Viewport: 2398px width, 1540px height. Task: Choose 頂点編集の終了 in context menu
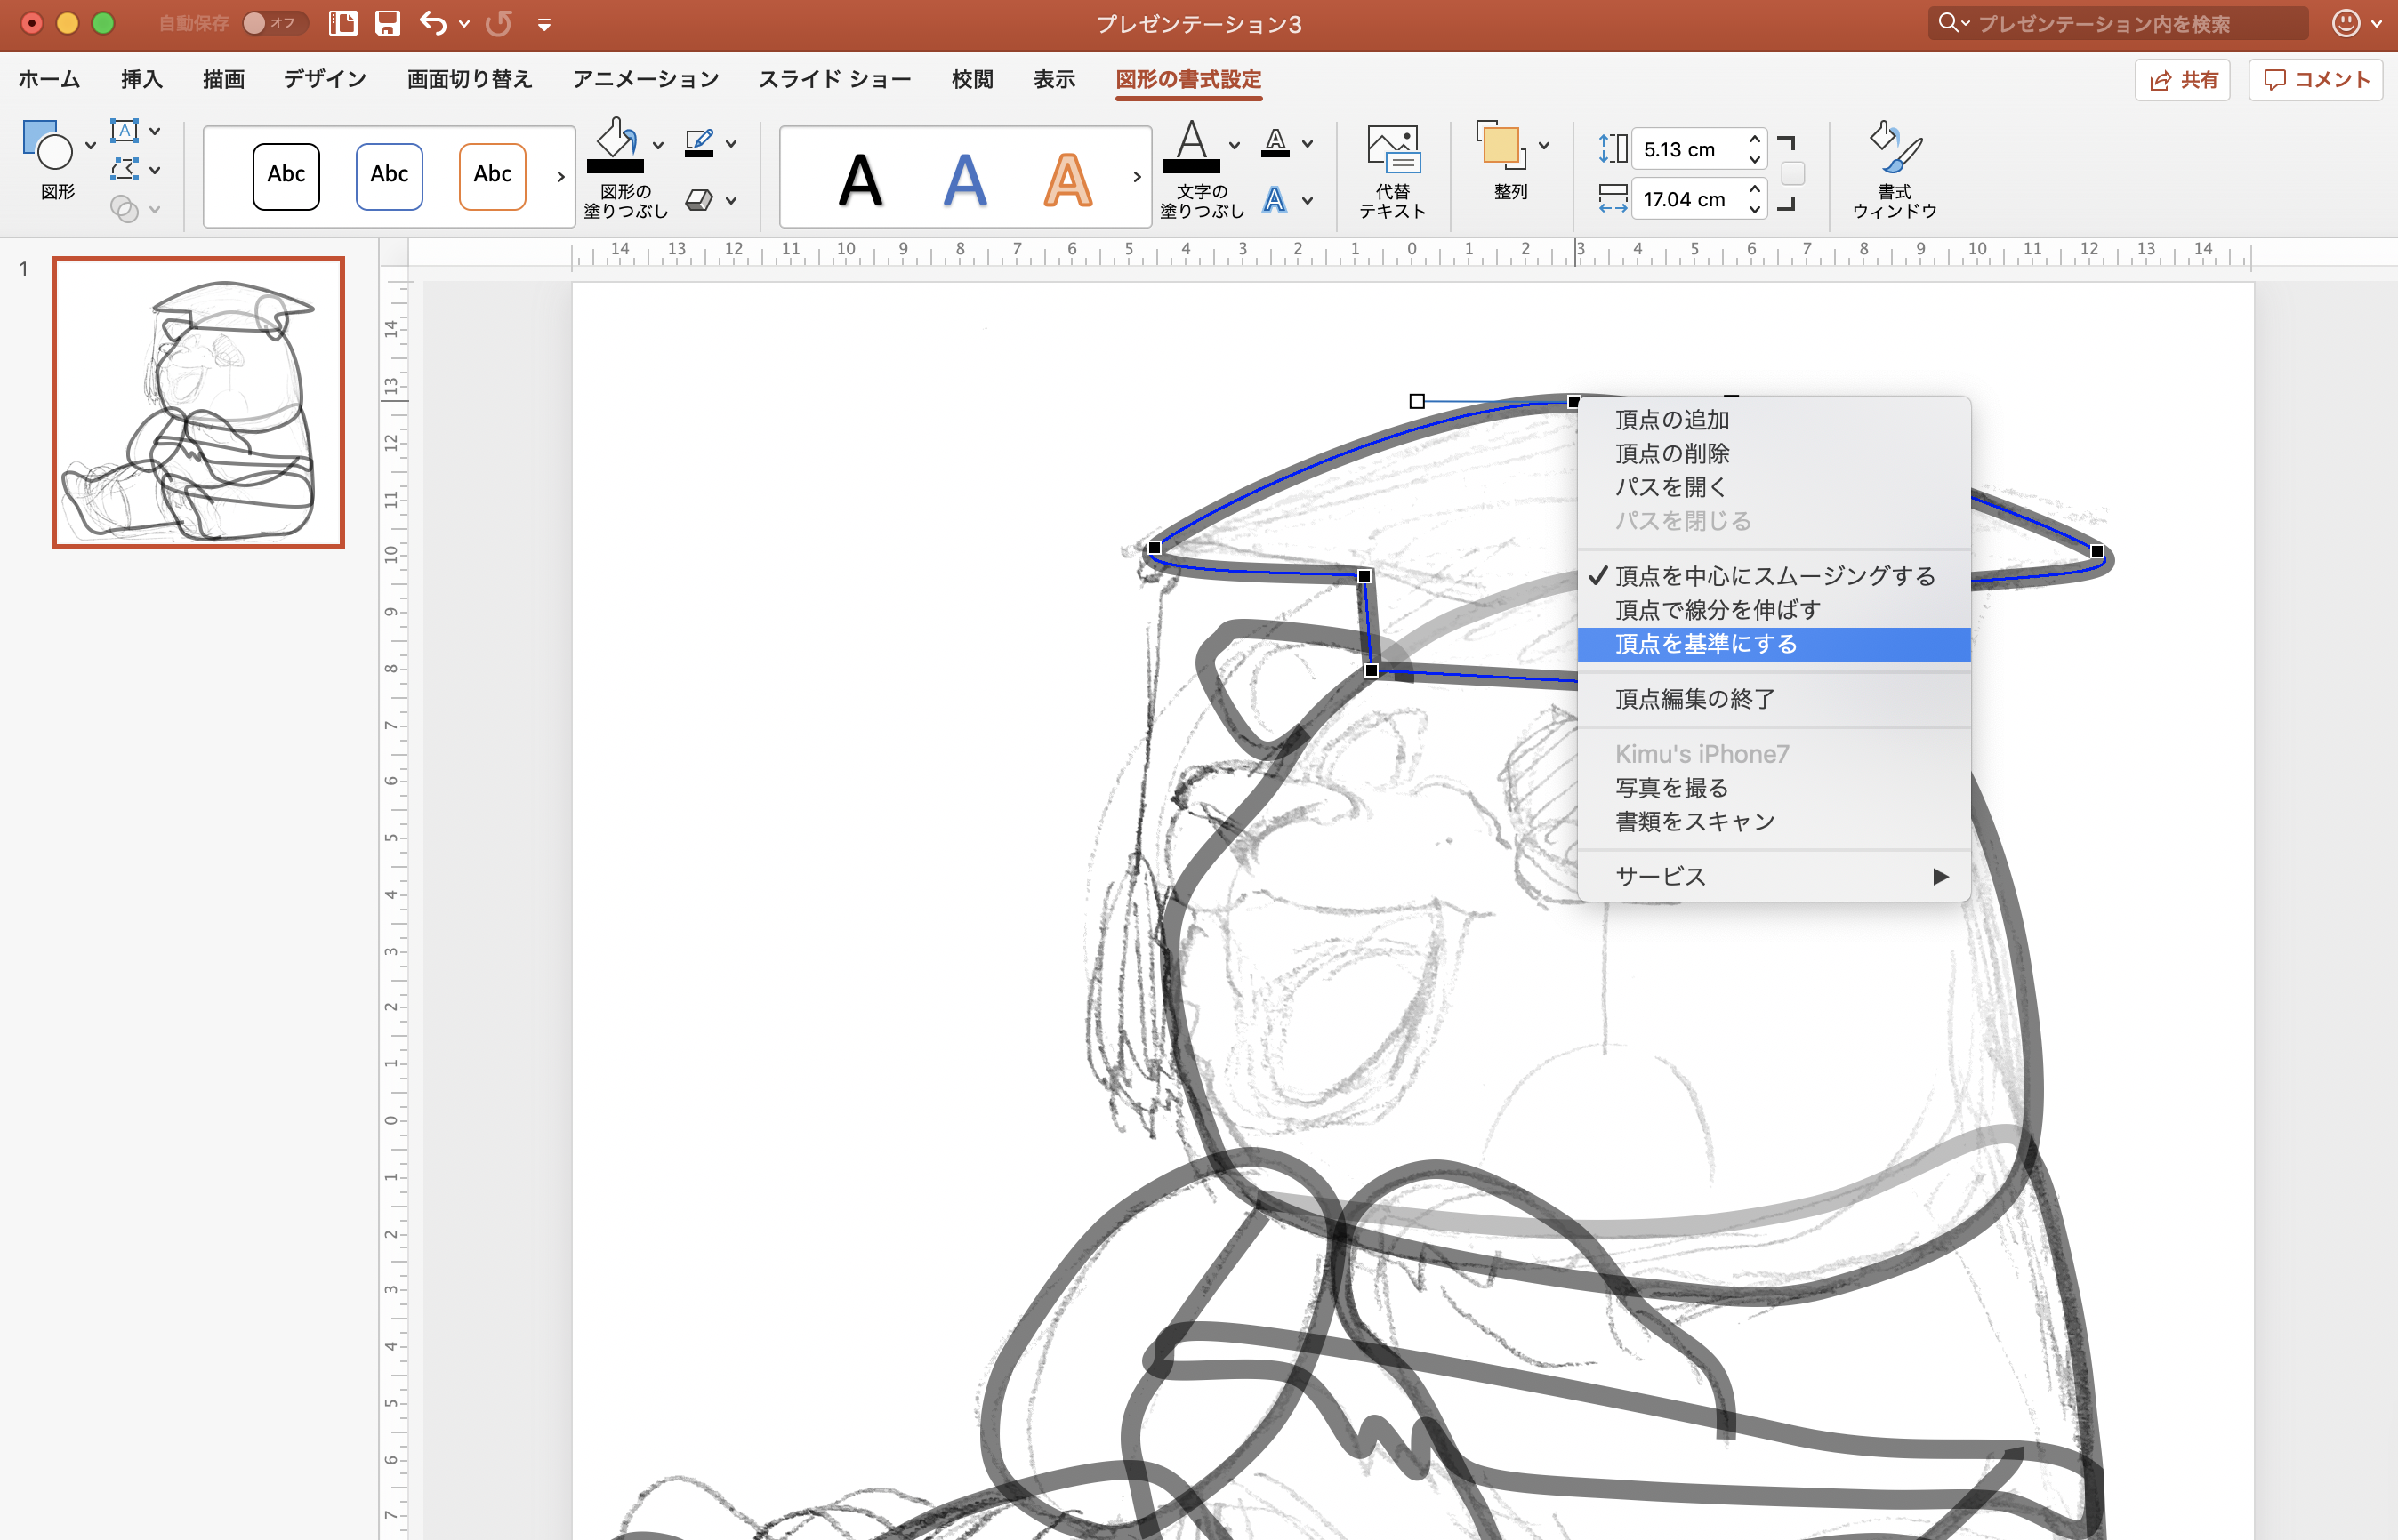point(1774,699)
